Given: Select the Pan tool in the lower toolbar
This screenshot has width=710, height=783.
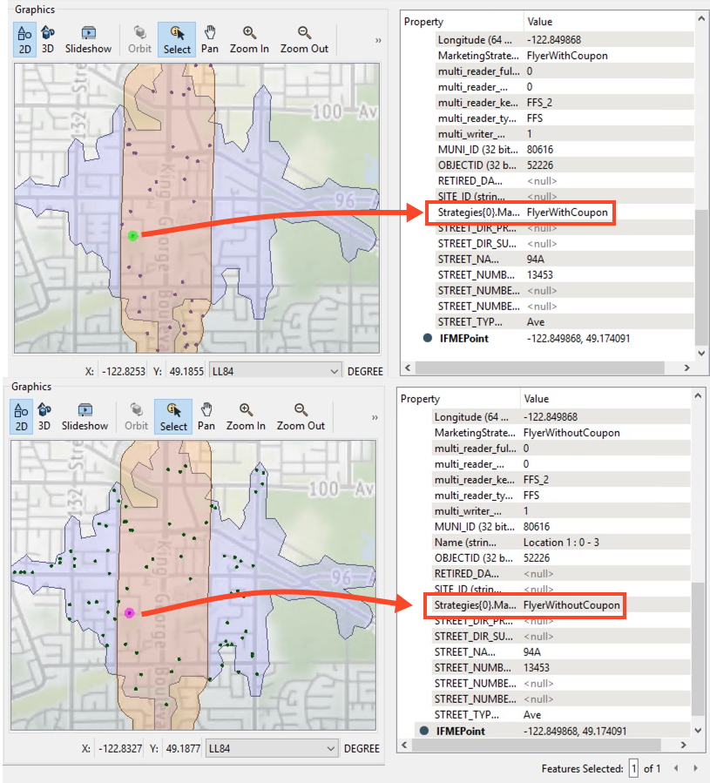Looking at the screenshot, I should [x=206, y=416].
